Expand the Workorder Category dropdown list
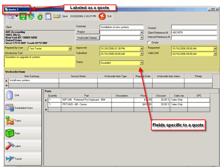Image resolution: width=220 pixels, height=167 pixels. coord(141,38)
